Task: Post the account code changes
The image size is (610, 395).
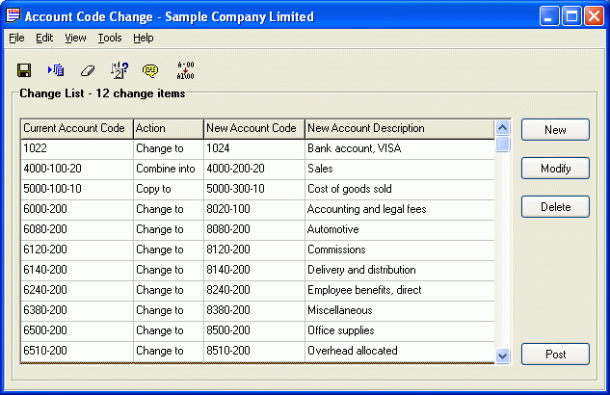Action: point(555,355)
